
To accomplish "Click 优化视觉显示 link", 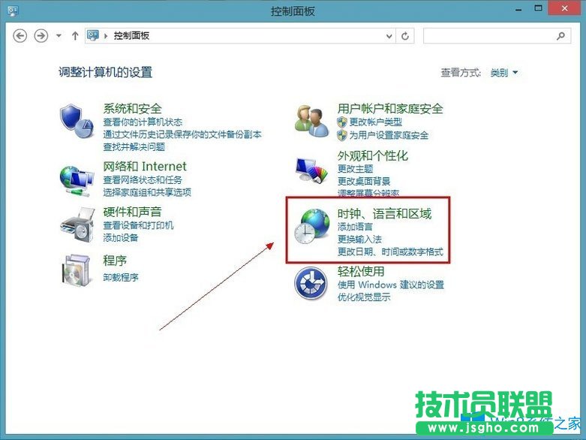I will 364,297.
